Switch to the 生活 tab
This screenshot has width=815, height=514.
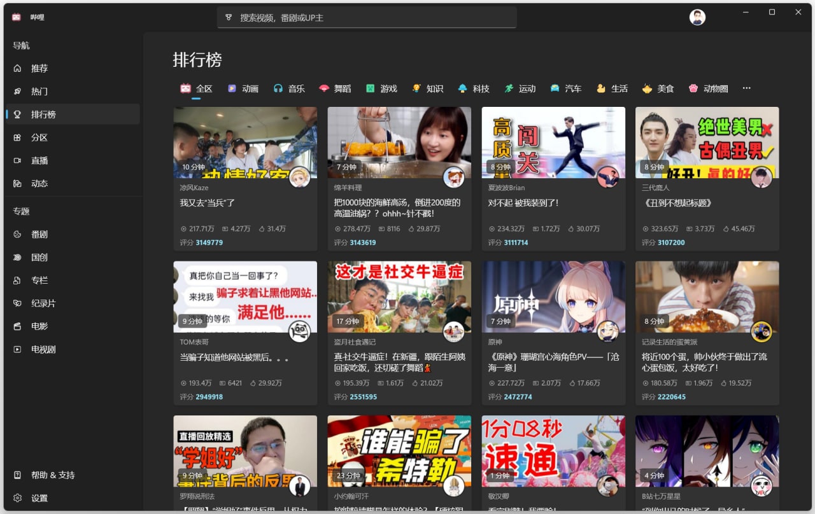(612, 88)
